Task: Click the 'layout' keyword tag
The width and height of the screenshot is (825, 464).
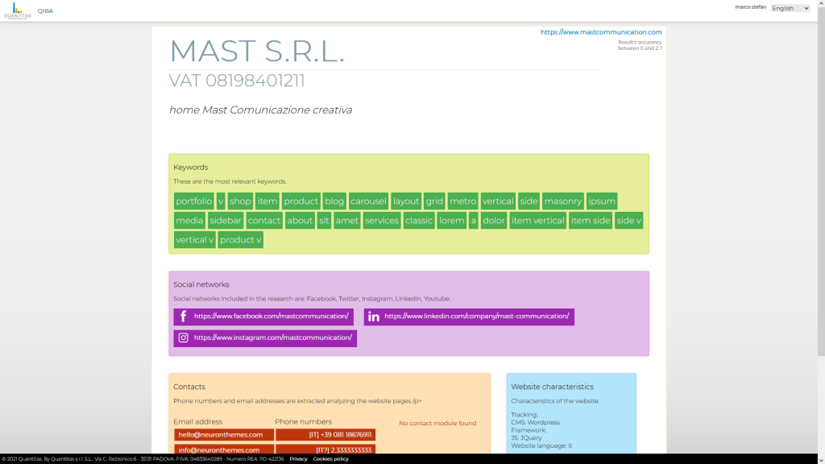Action: click(406, 201)
